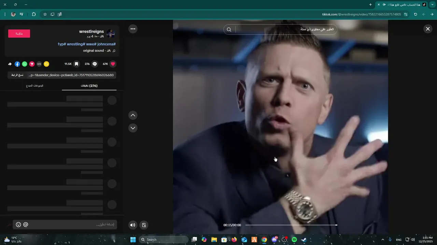Viewport: 437px width, 245px height.
Task: Send to friends with the red paper plane
Action: [32, 64]
